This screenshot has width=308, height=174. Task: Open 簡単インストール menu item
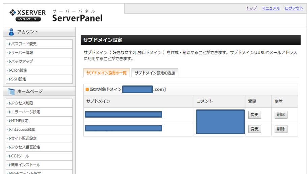click(x=39, y=165)
